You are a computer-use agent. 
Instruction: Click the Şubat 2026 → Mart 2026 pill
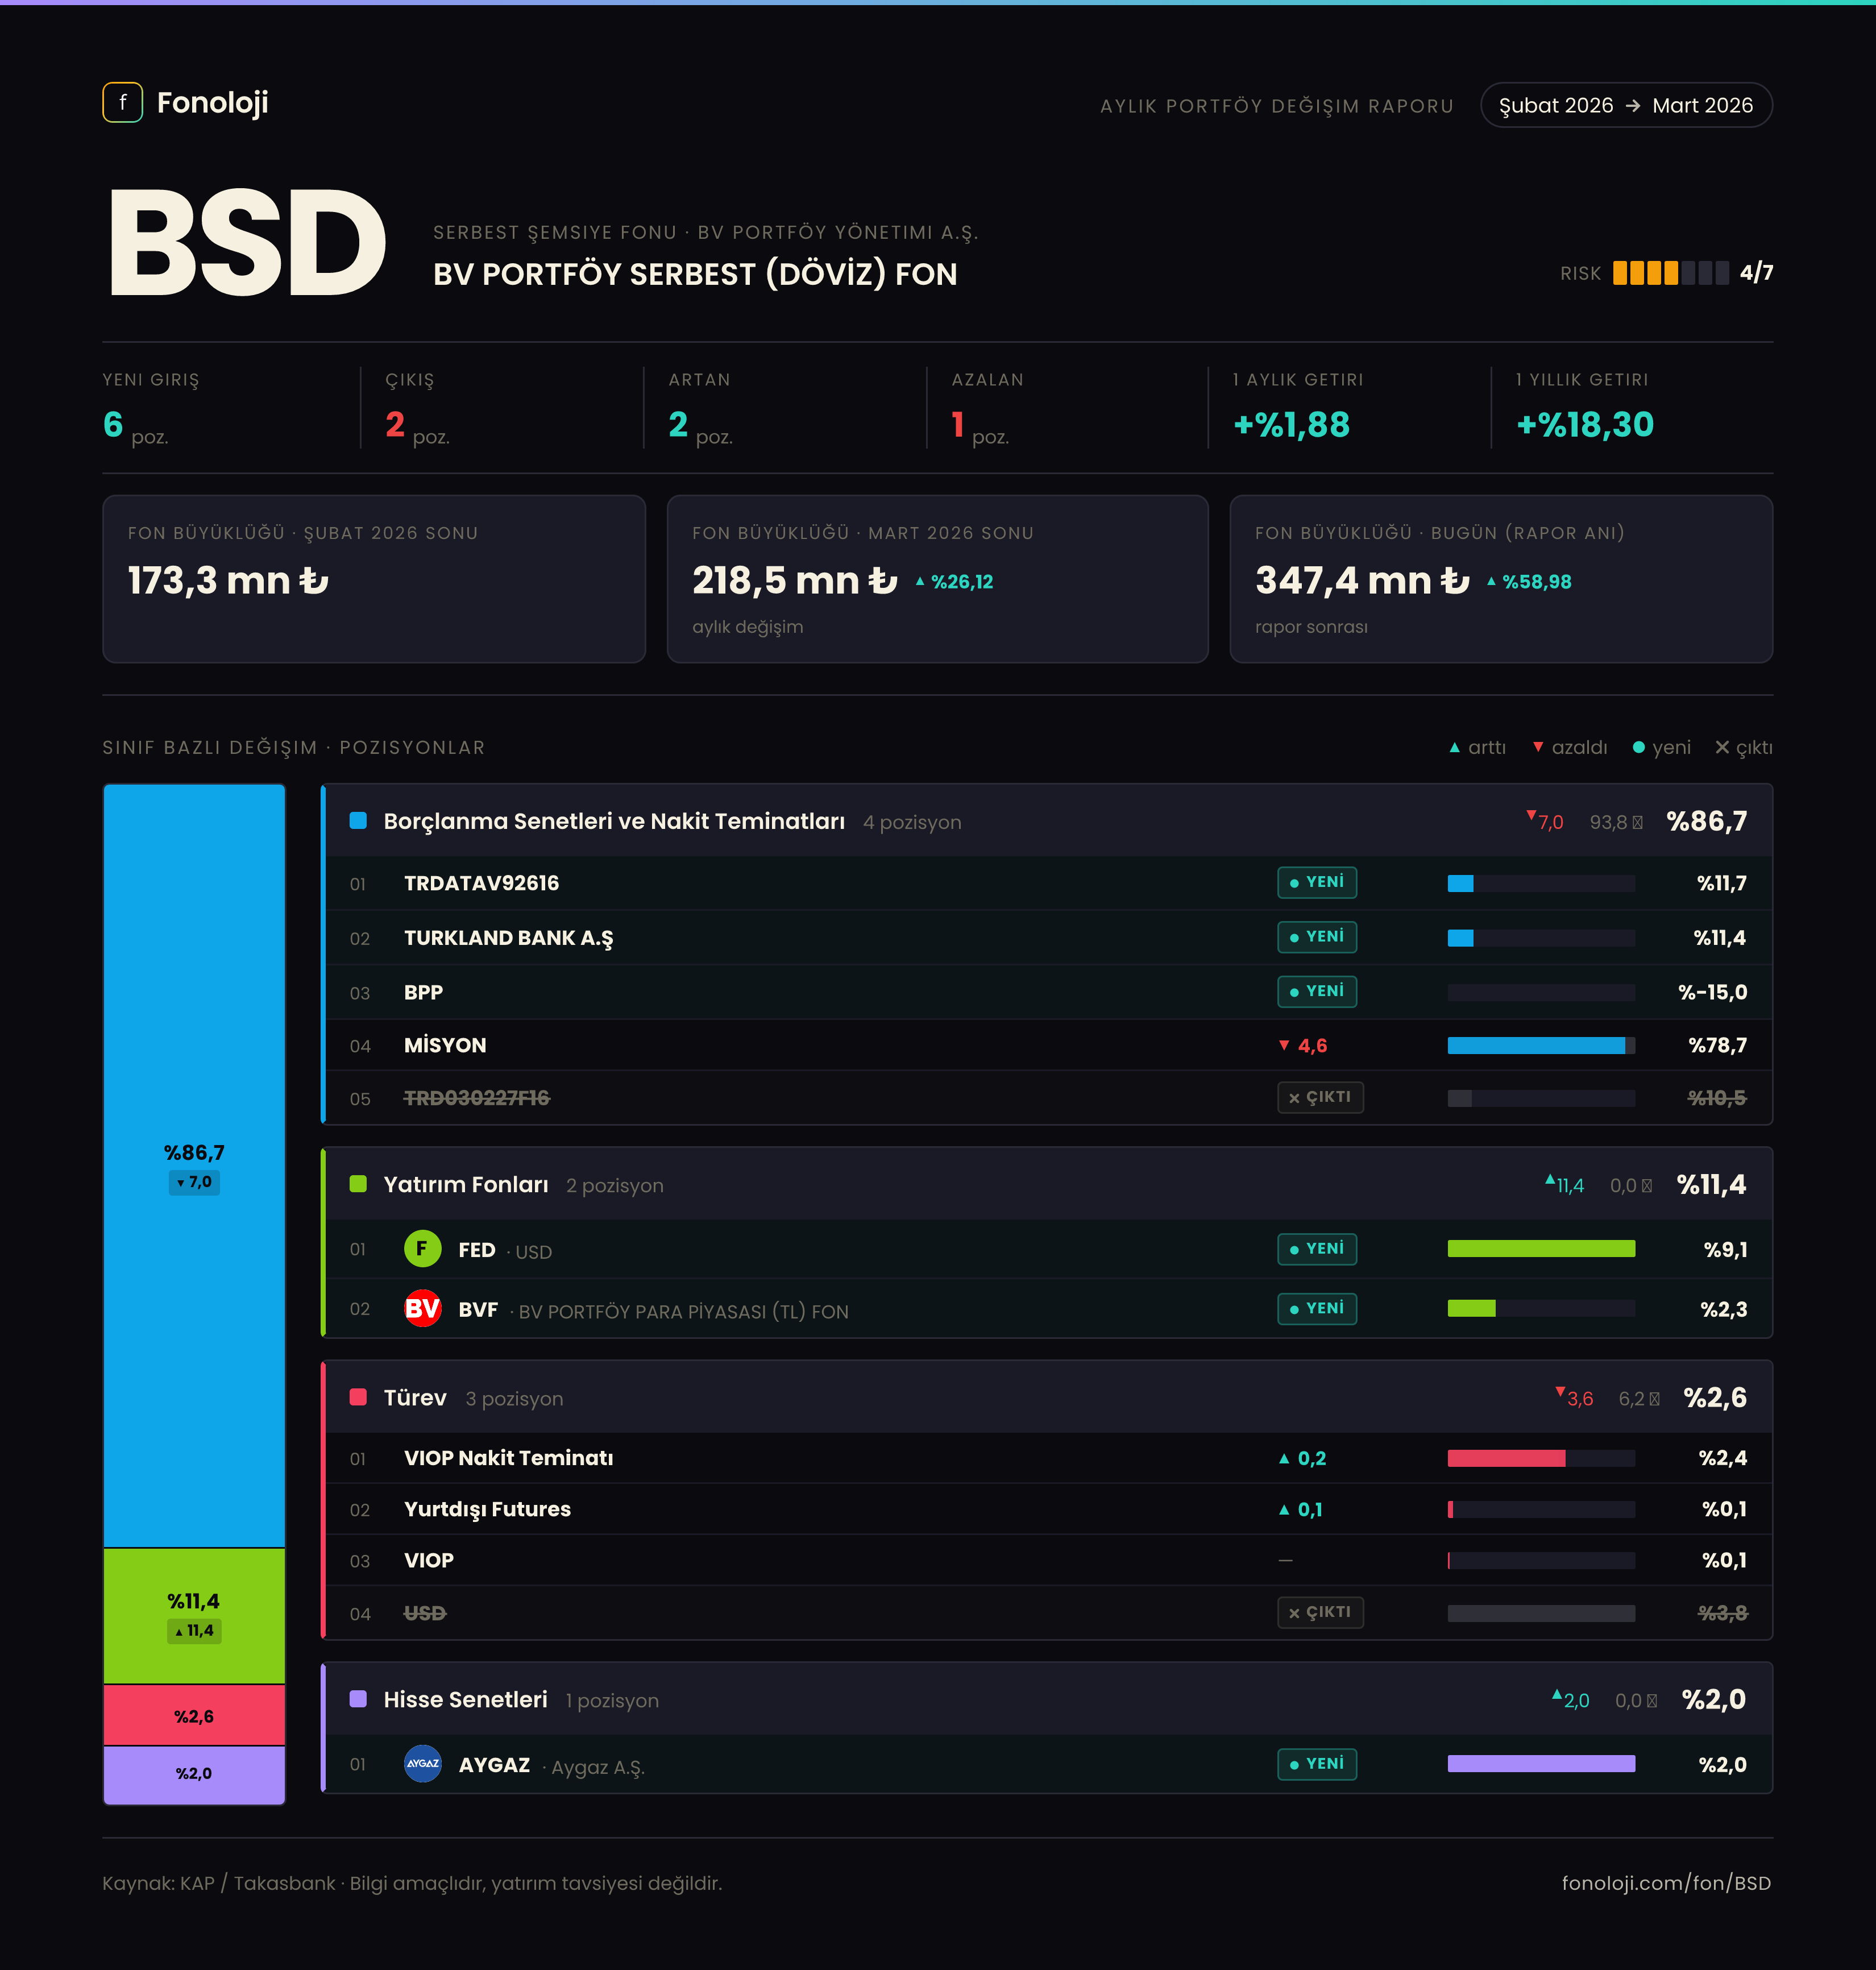tap(1626, 105)
